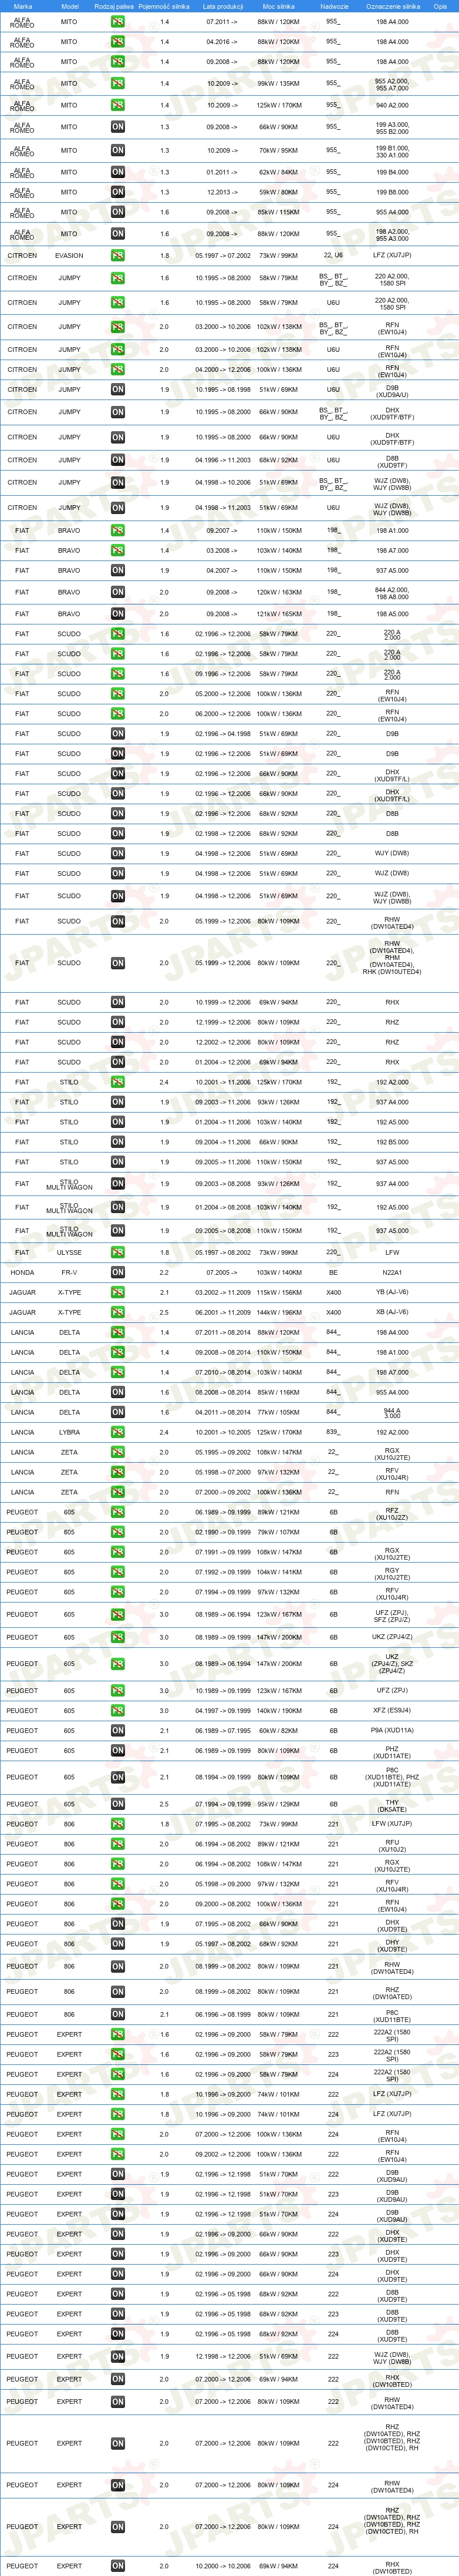The width and height of the screenshot is (459, 2576).
Task: Click ON diesel icon in Mito 70kW/95KM row
Action: [x=117, y=151]
